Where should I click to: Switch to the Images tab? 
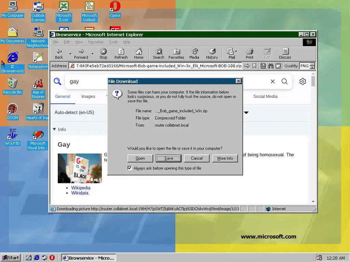tap(88, 97)
